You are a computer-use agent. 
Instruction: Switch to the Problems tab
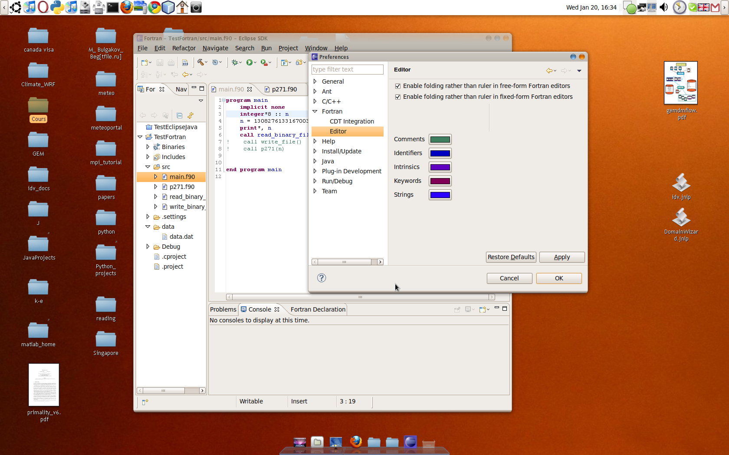[223, 309]
